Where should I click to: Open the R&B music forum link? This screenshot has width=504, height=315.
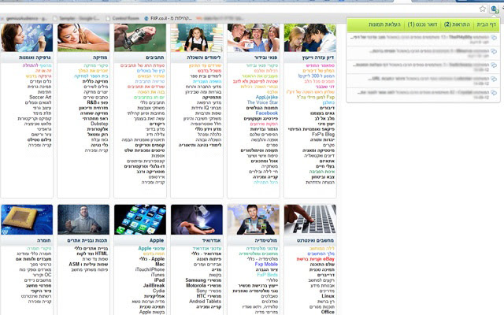(x=98, y=102)
